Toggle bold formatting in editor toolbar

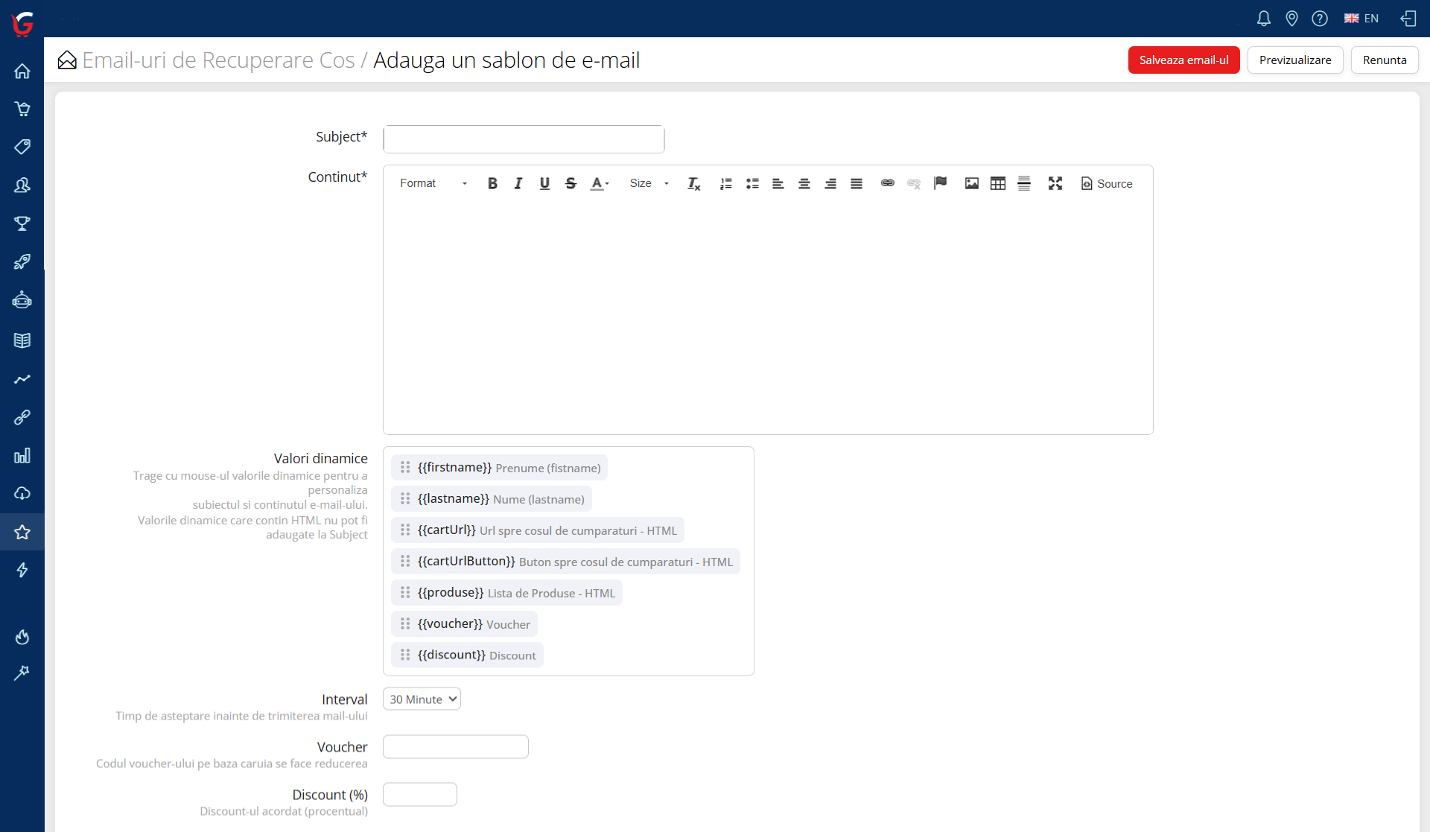click(x=492, y=183)
